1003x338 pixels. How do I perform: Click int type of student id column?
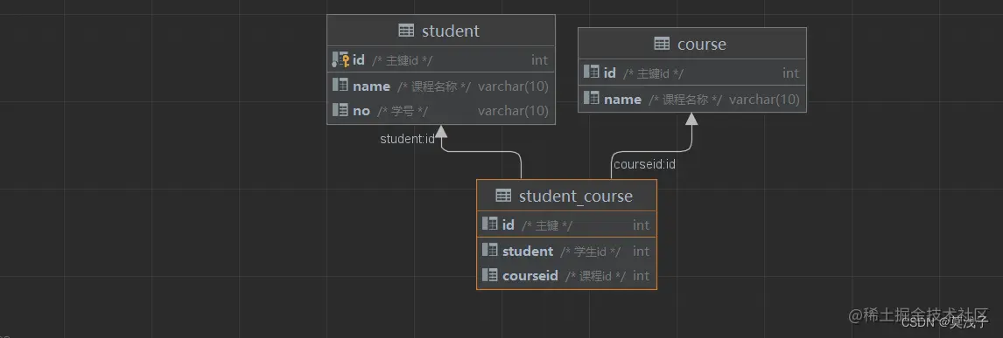pyautogui.click(x=539, y=60)
